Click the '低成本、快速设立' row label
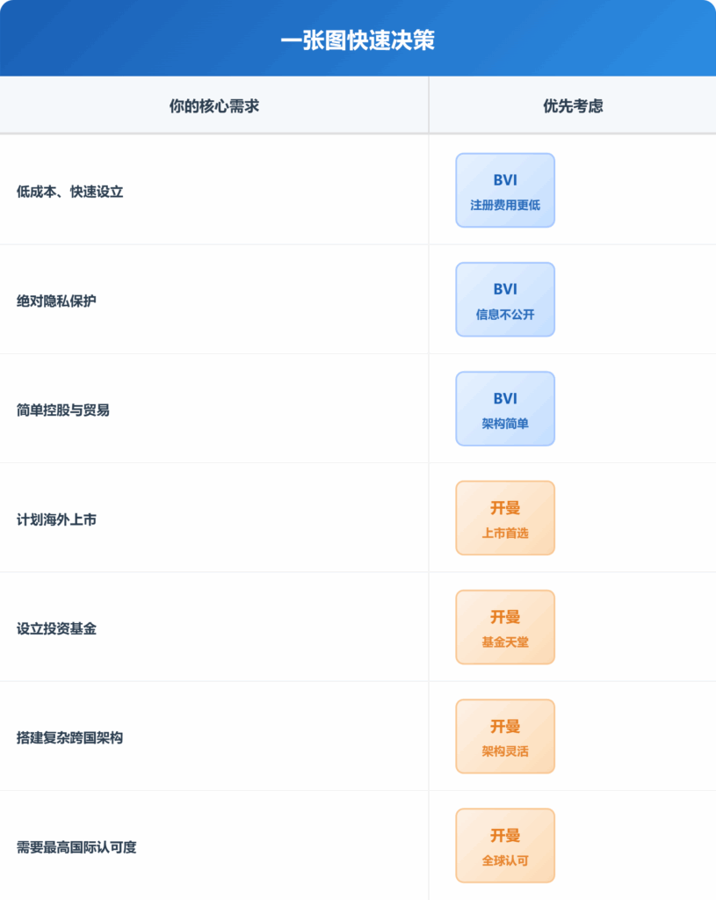Screen dimensions: 716x900 70,191
